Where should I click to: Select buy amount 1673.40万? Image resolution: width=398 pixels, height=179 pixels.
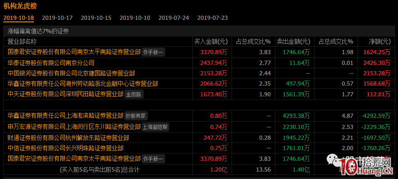(214, 94)
